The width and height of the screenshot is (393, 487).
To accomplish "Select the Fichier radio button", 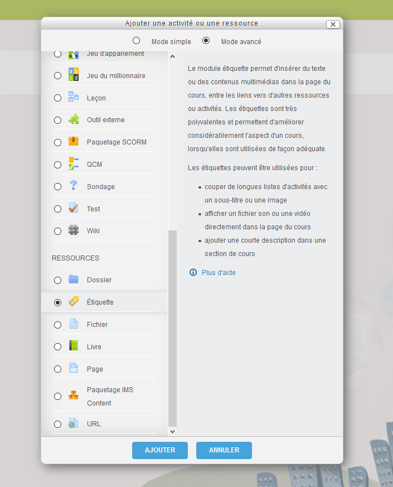I will pyautogui.click(x=58, y=325).
